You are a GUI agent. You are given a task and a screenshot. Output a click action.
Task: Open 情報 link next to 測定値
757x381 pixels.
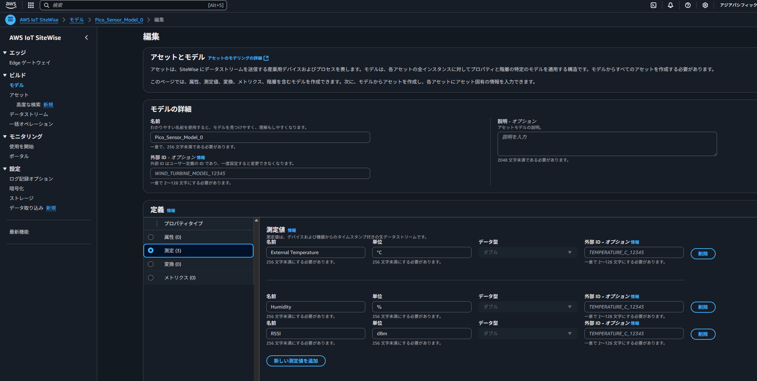[x=292, y=231]
